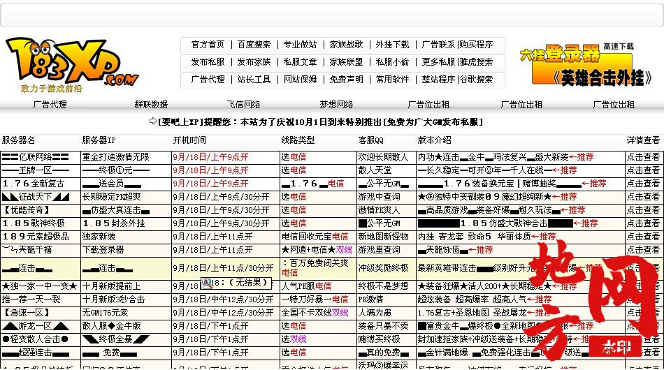
Task: Go to 官方首页 in the top navigation
Action: [x=208, y=45]
